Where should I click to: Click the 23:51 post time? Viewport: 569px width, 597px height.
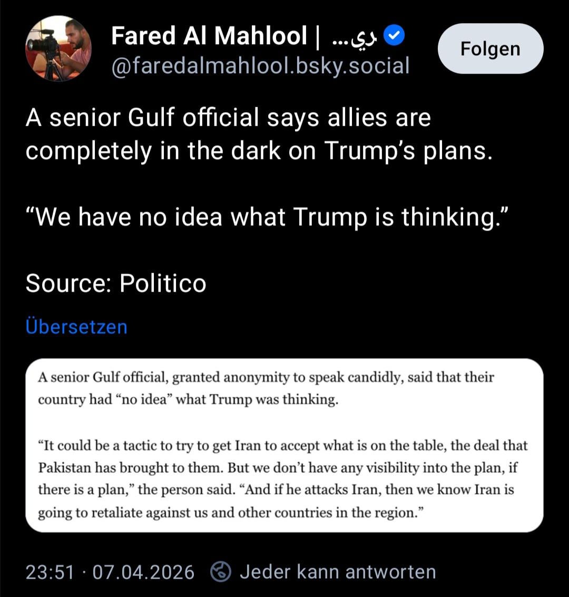coord(50,572)
